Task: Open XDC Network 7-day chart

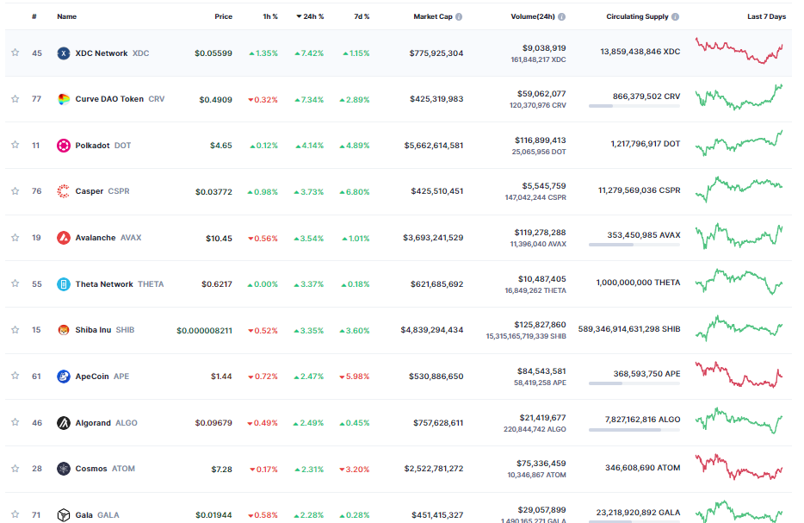Action: click(x=739, y=50)
